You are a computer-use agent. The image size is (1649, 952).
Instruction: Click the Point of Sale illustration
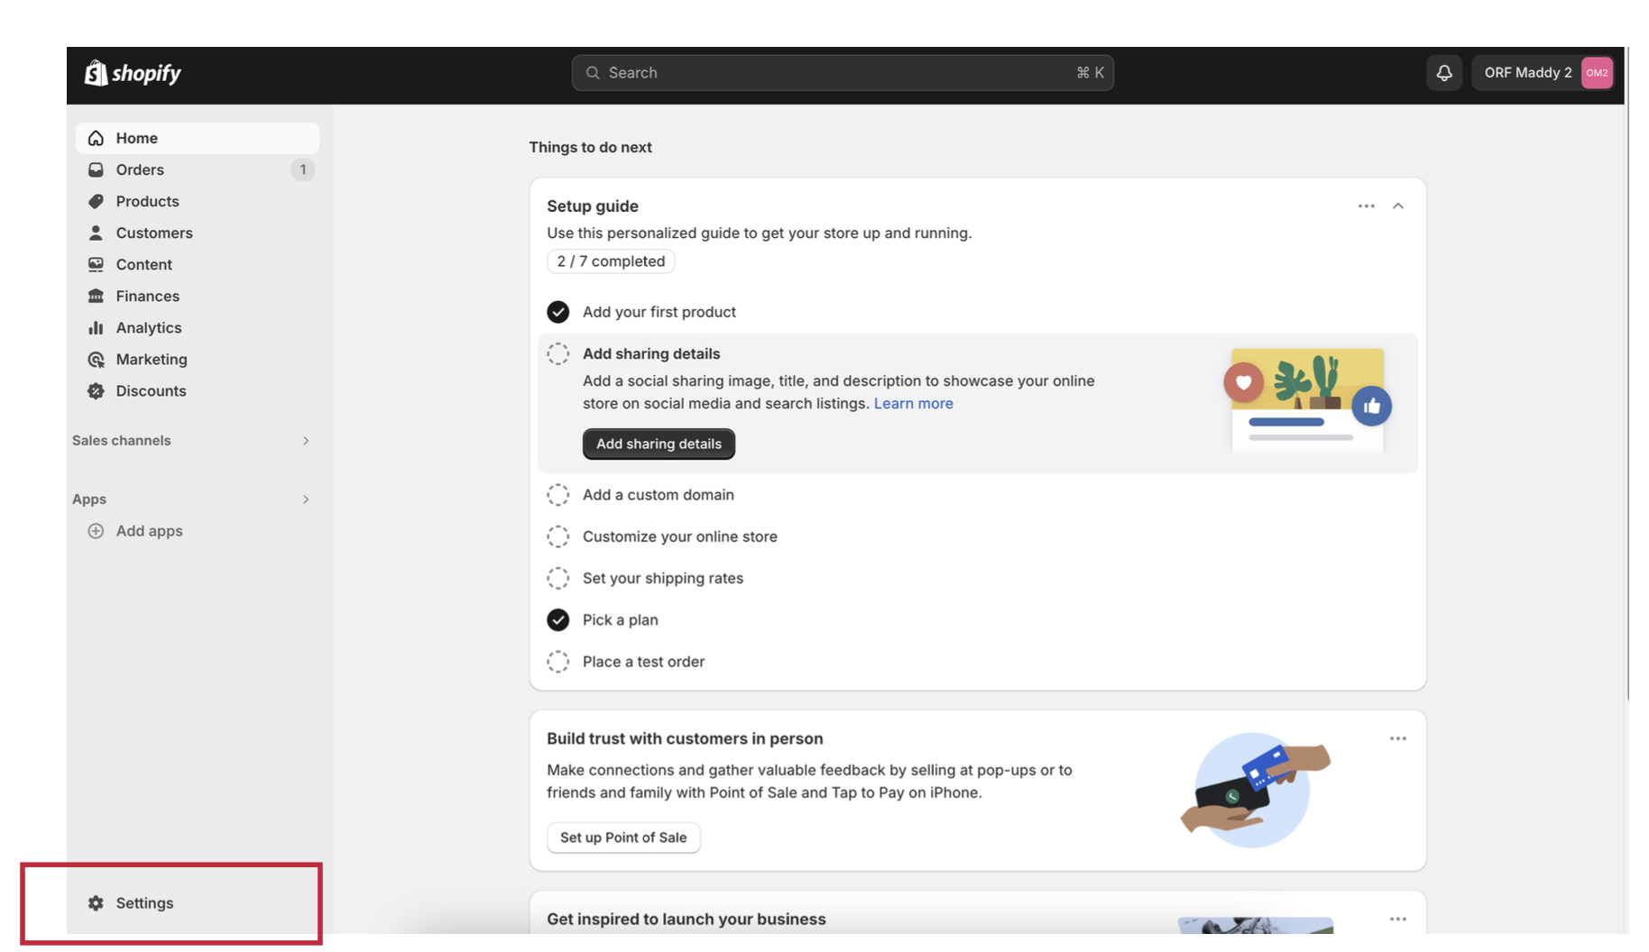1253,790
